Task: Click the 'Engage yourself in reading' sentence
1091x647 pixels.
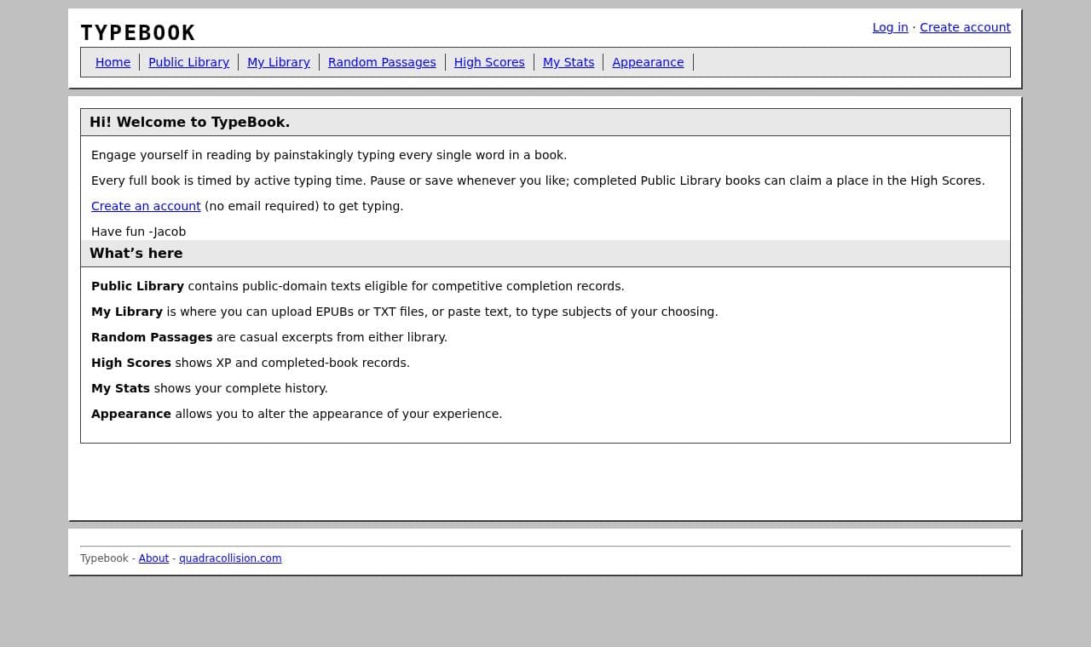Action: [329, 155]
